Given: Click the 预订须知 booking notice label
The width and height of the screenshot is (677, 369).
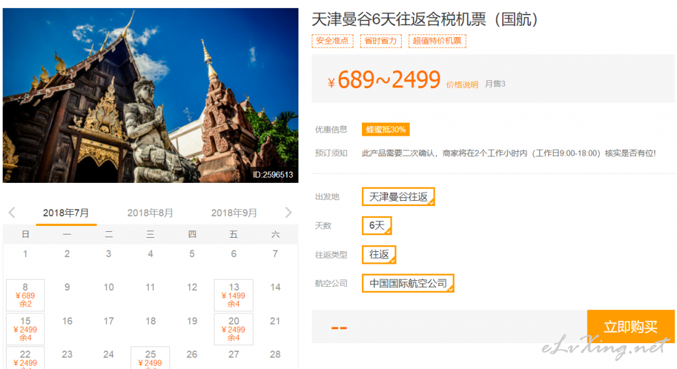Looking at the screenshot, I should point(331,153).
